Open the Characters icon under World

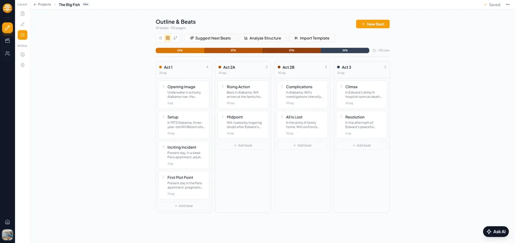(x=22, y=54)
